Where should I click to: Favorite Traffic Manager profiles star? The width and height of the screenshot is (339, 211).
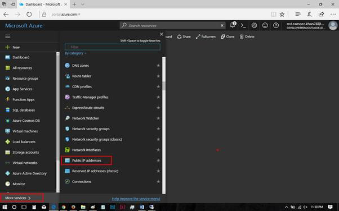pos(158,97)
